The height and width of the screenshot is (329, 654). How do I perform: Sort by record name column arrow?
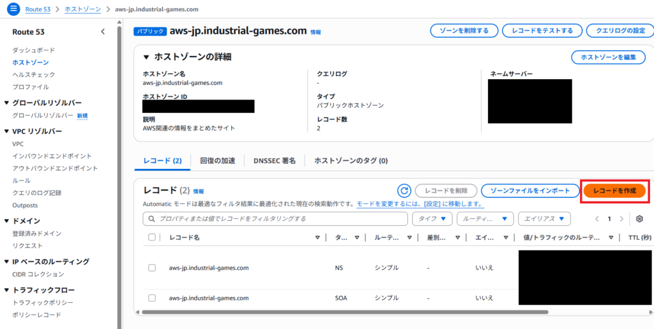pyautogui.click(x=317, y=238)
